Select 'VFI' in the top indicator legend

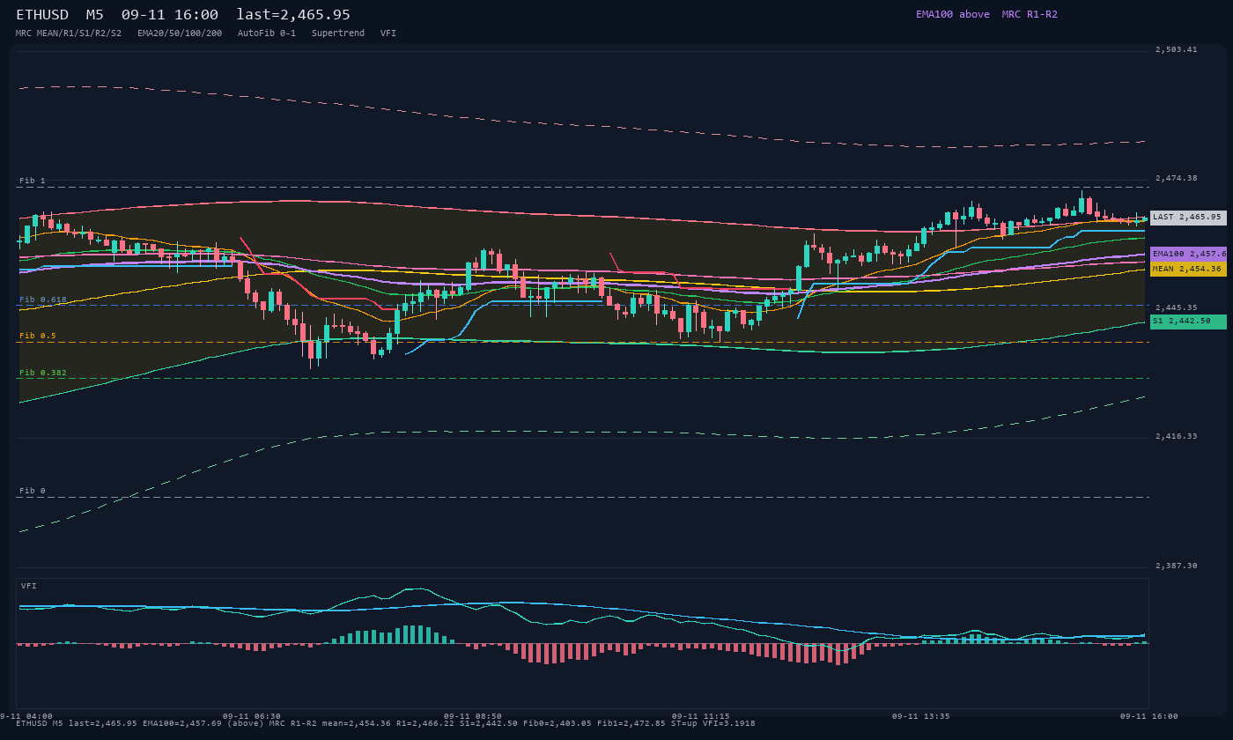pyautogui.click(x=388, y=33)
